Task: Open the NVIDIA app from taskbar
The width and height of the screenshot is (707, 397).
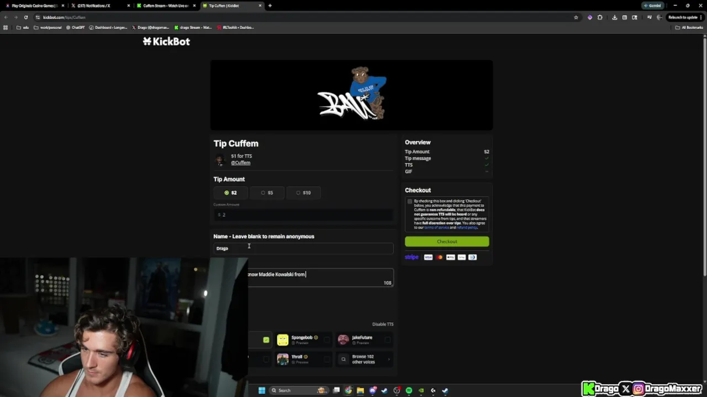Action: (421, 390)
